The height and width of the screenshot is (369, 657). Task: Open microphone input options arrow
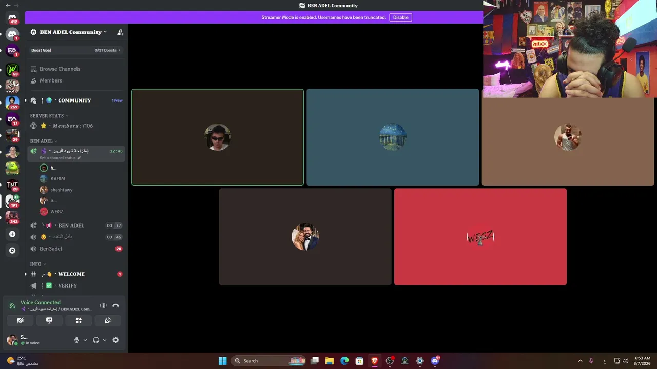coord(85,340)
